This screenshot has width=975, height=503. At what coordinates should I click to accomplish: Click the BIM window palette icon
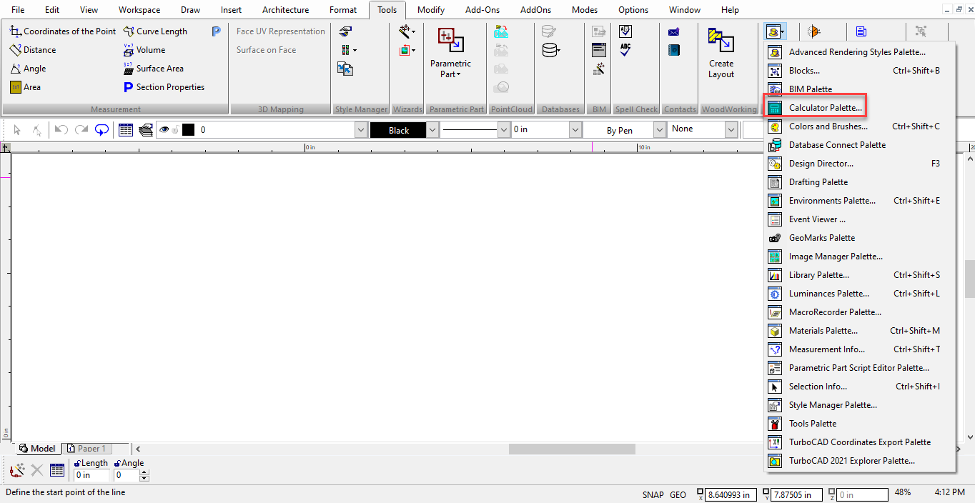coord(599,50)
